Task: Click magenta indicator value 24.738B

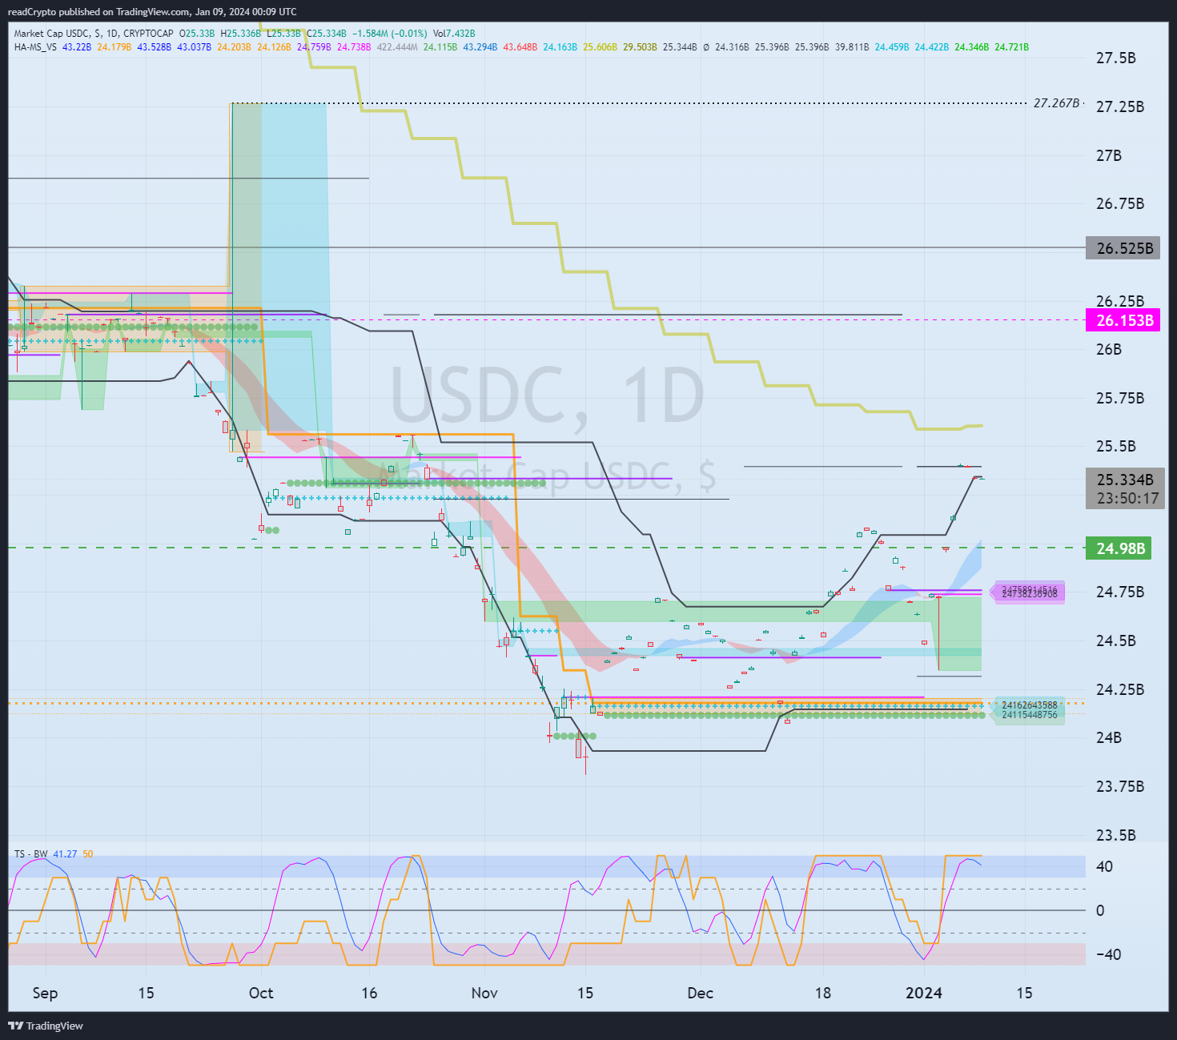Action: coord(354,47)
